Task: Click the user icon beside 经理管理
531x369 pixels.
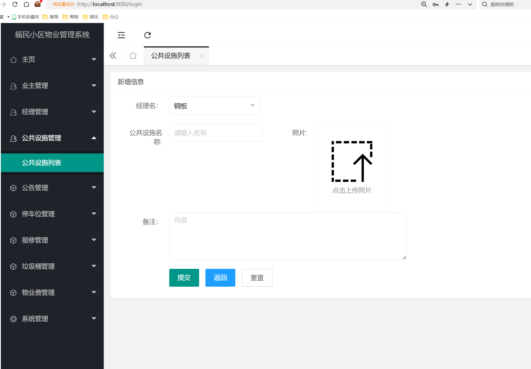Action: (14, 112)
